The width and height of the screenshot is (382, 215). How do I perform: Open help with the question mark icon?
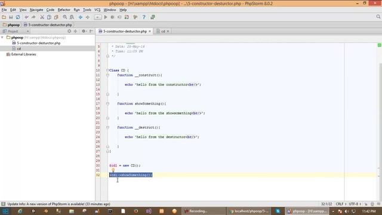[x=144, y=17]
